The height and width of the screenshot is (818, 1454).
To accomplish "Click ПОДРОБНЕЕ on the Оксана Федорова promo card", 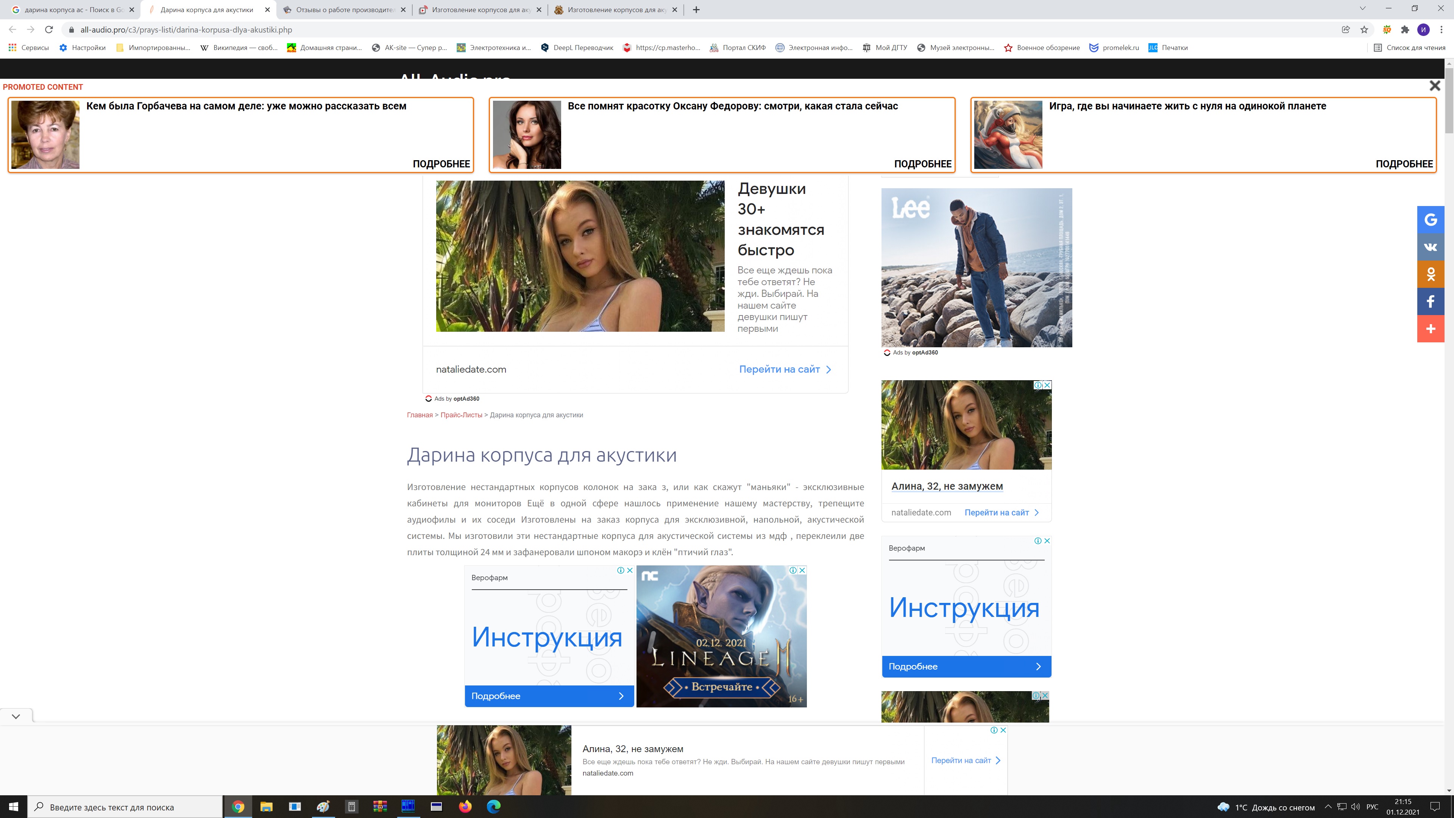I will coord(922,164).
